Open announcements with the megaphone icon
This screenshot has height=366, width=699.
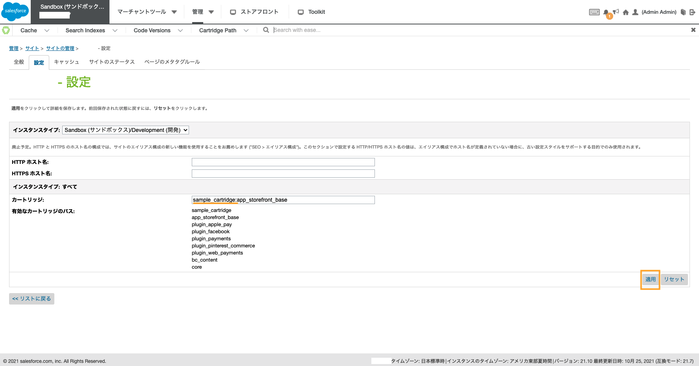pos(616,11)
